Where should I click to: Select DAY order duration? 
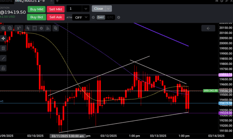coord(101,18)
